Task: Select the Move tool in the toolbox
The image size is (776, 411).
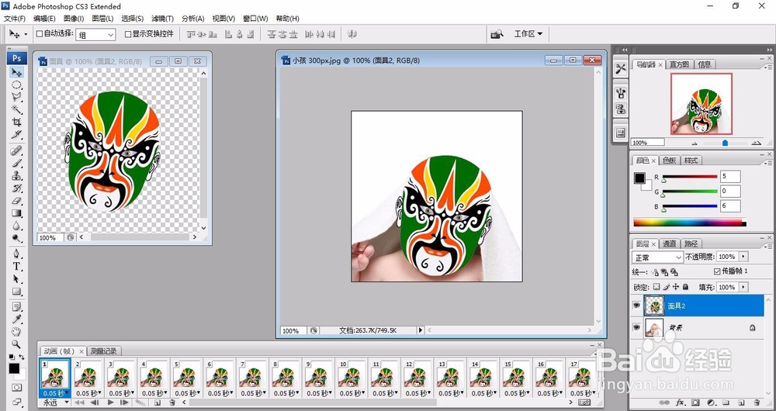Action: coord(16,73)
